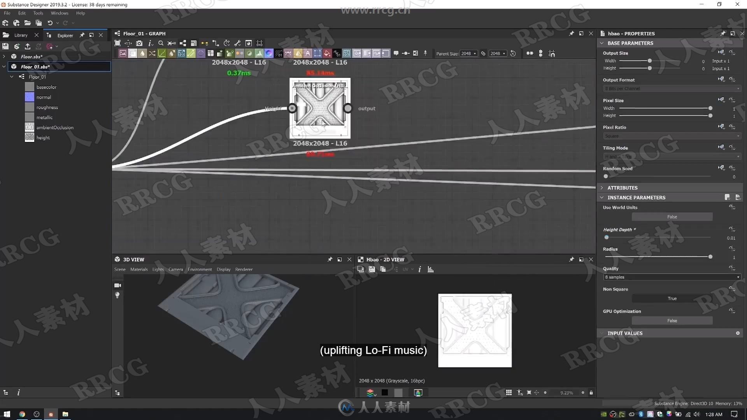
Task: Click the save icon in Explorer toolbar
Action: tap(5, 46)
